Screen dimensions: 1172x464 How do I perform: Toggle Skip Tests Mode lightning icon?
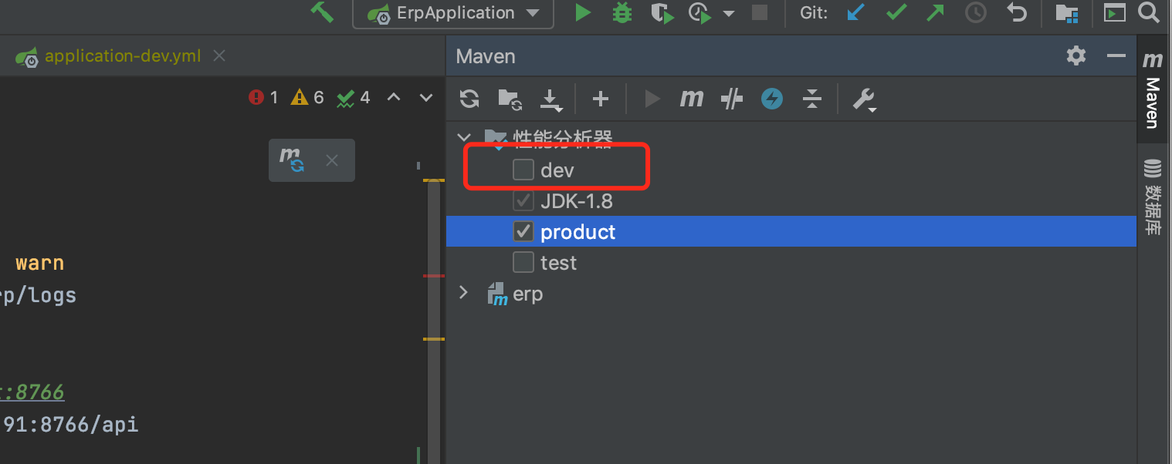[x=772, y=99]
